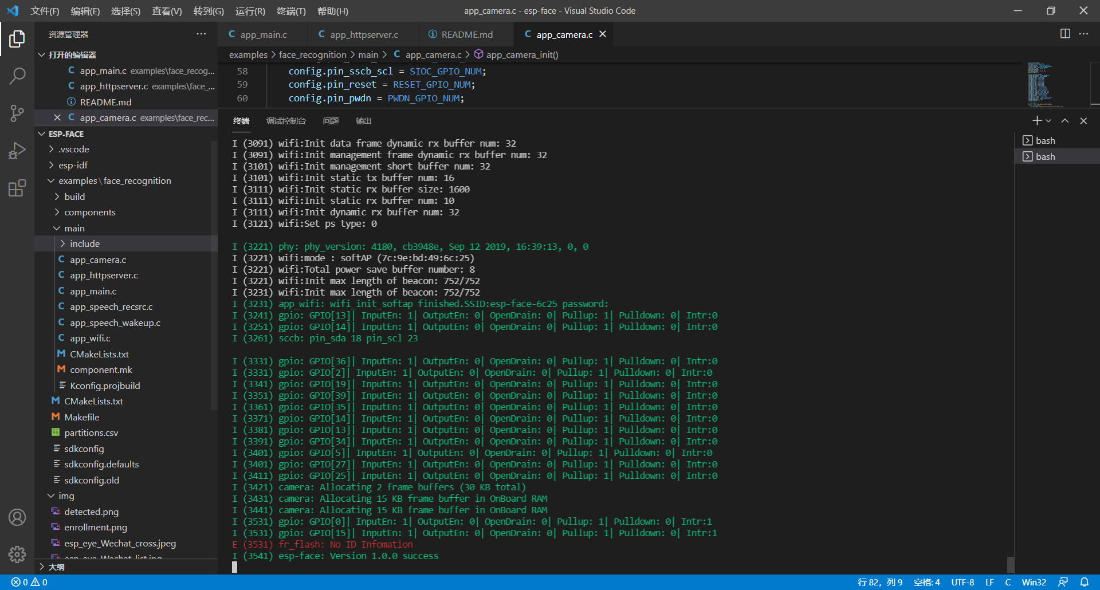Close app_camera.c in open editors list
This screenshot has height=590, width=1100.
pyautogui.click(x=57, y=117)
